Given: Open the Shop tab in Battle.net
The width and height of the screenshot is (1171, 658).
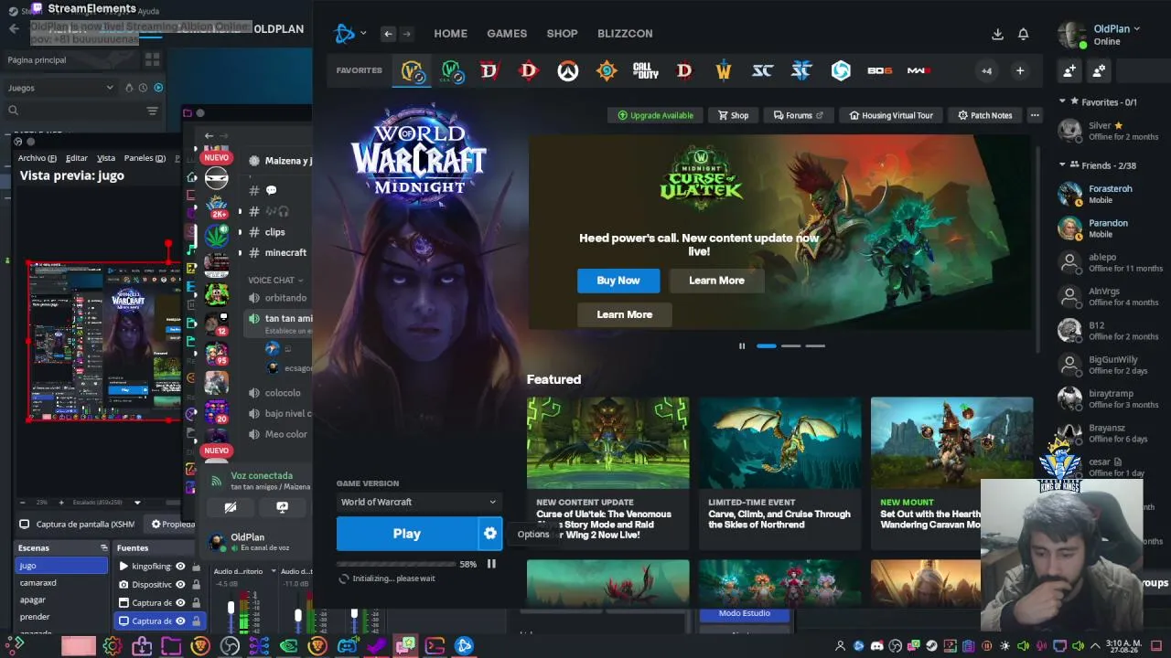Looking at the screenshot, I should [x=562, y=34].
